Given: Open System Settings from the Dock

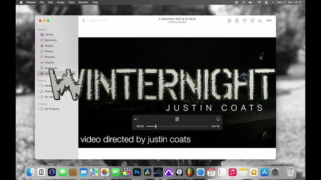Looking at the screenshot, I should pyautogui.click(x=275, y=172).
